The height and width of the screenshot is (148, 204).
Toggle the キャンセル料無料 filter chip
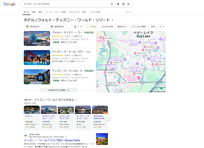[x=139, y=27]
